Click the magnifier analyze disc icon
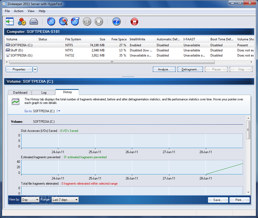This screenshot has height=218, width=258. tap(63, 22)
